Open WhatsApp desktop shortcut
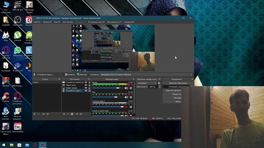This screenshot has width=264, height=148. click(17, 52)
